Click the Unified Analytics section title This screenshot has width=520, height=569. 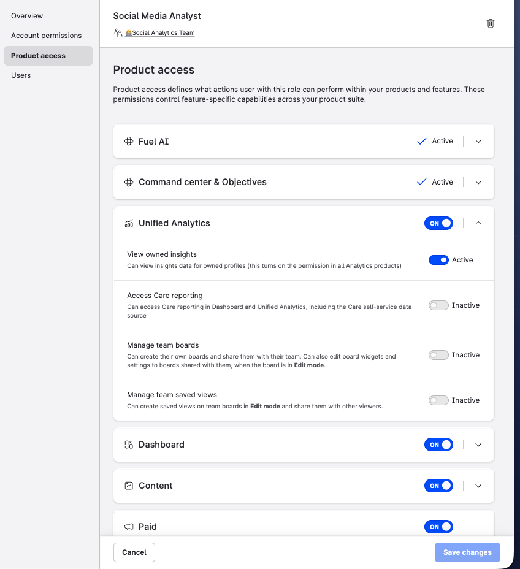tap(174, 223)
